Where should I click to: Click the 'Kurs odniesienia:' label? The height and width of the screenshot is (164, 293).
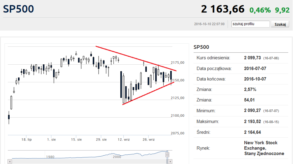(213, 58)
